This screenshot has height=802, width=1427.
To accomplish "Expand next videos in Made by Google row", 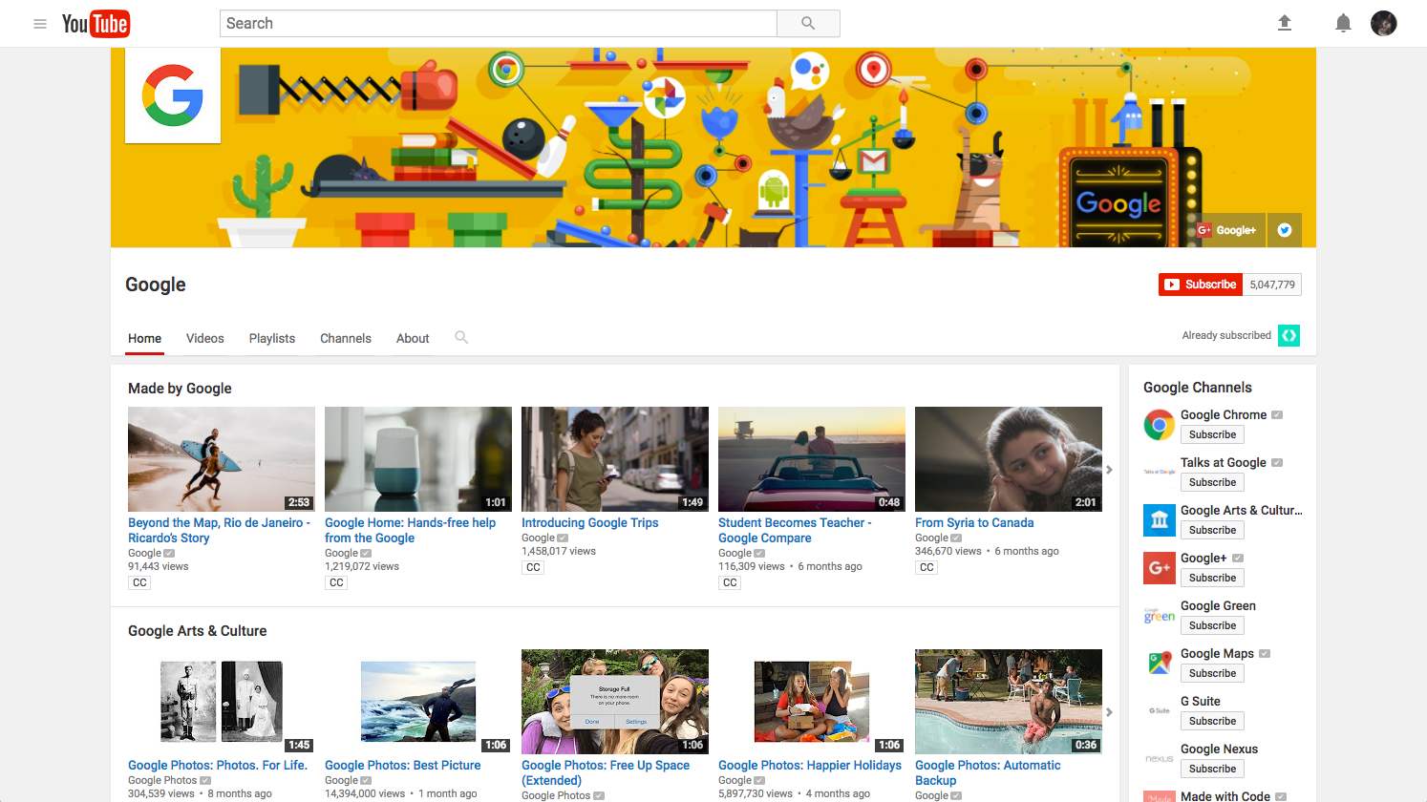I will tap(1109, 470).
